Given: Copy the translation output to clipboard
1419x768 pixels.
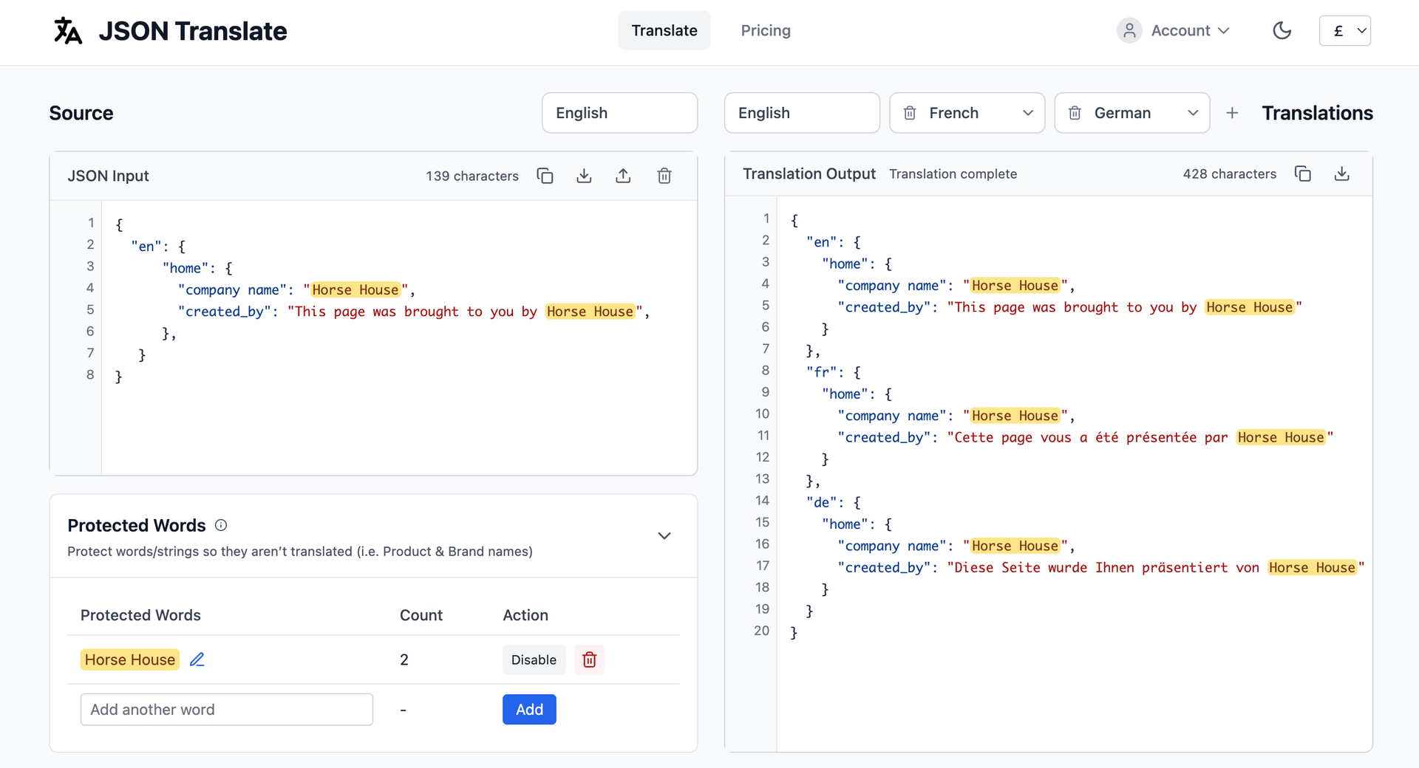Looking at the screenshot, I should click(x=1302, y=174).
